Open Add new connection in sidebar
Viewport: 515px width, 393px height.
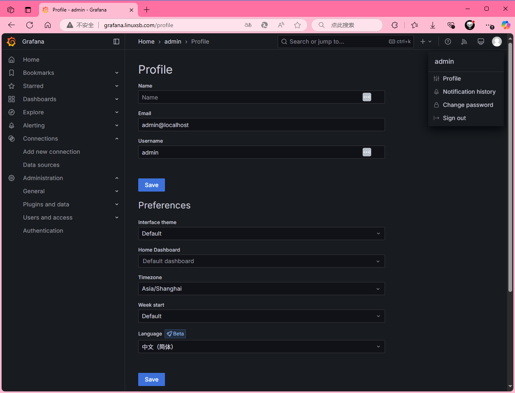(x=51, y=152)
